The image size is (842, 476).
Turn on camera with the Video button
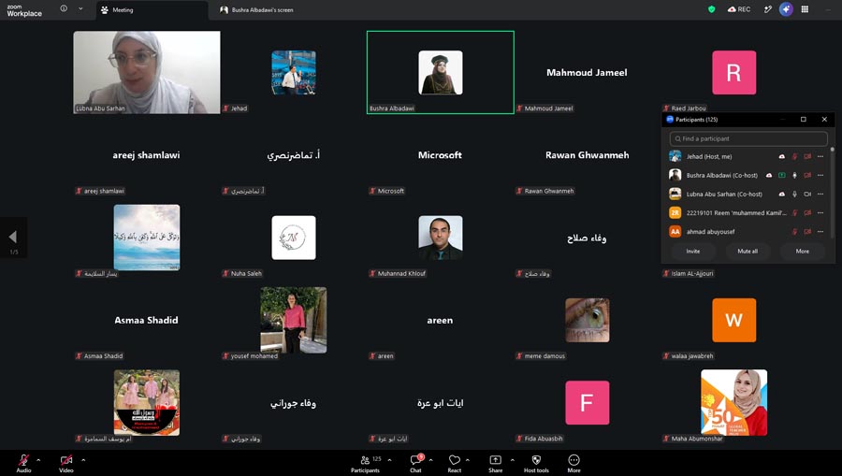click(66, 463)
